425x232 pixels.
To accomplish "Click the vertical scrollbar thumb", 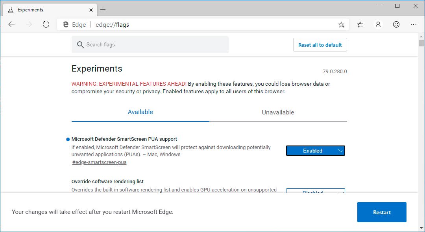I will click(x=421, y=43).
